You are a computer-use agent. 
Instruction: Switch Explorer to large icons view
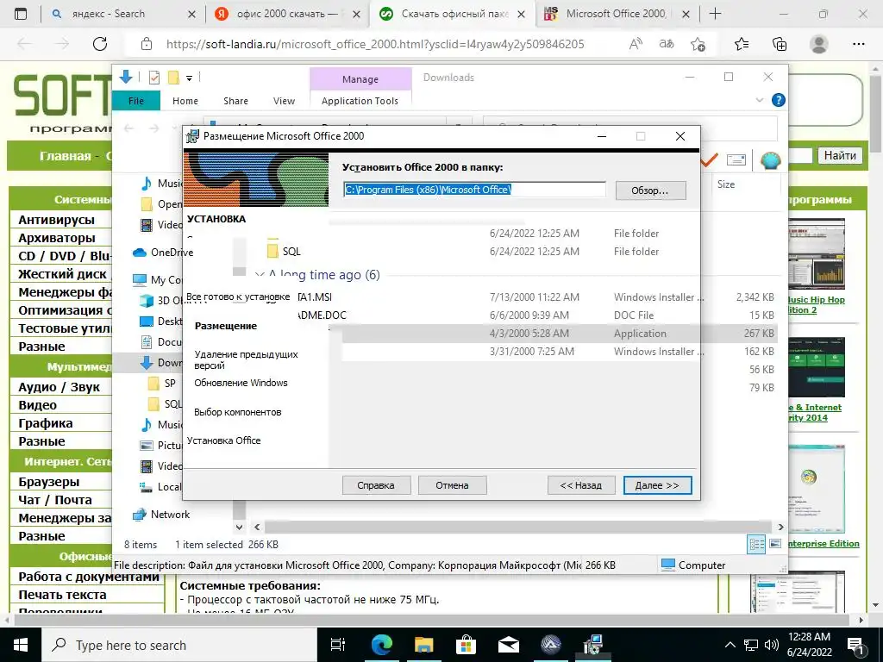(775, 544)
